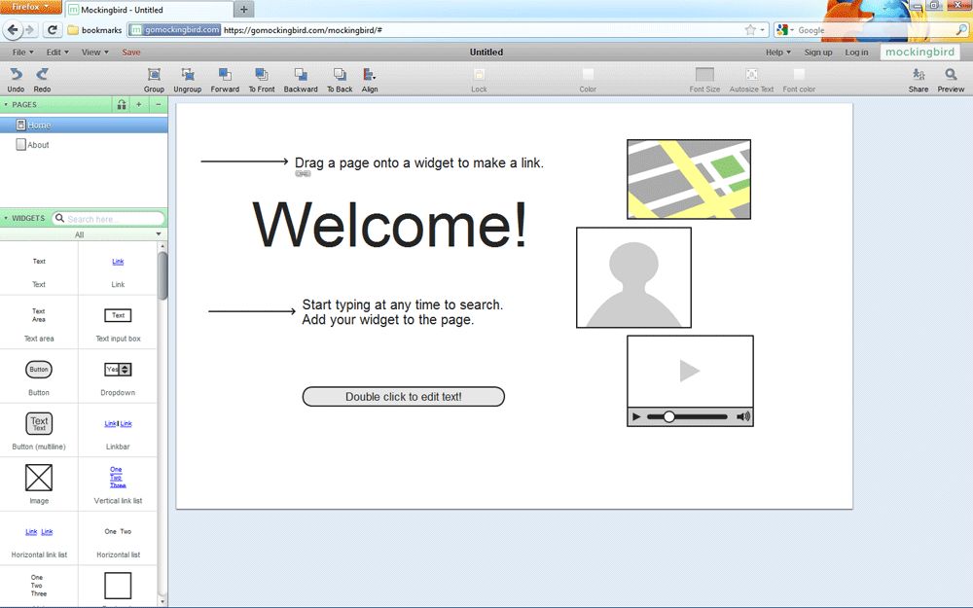Select the Horizontal list widget
This screenshot has width=973, height=608.
[118, 532]
